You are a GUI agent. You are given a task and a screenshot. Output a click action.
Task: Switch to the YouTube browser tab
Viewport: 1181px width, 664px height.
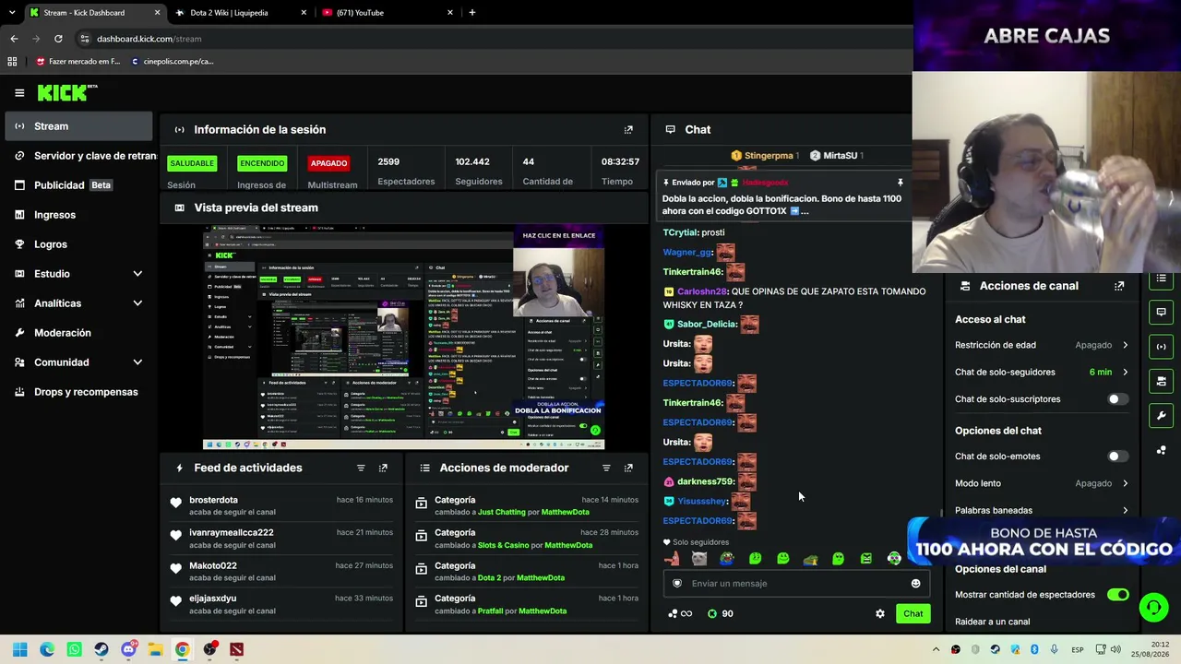click(x=388, y=13)
